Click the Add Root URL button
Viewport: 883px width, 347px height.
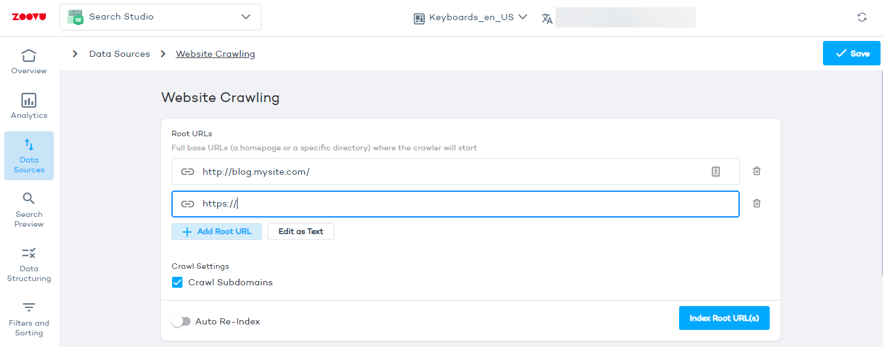click(x=217, y=232)
